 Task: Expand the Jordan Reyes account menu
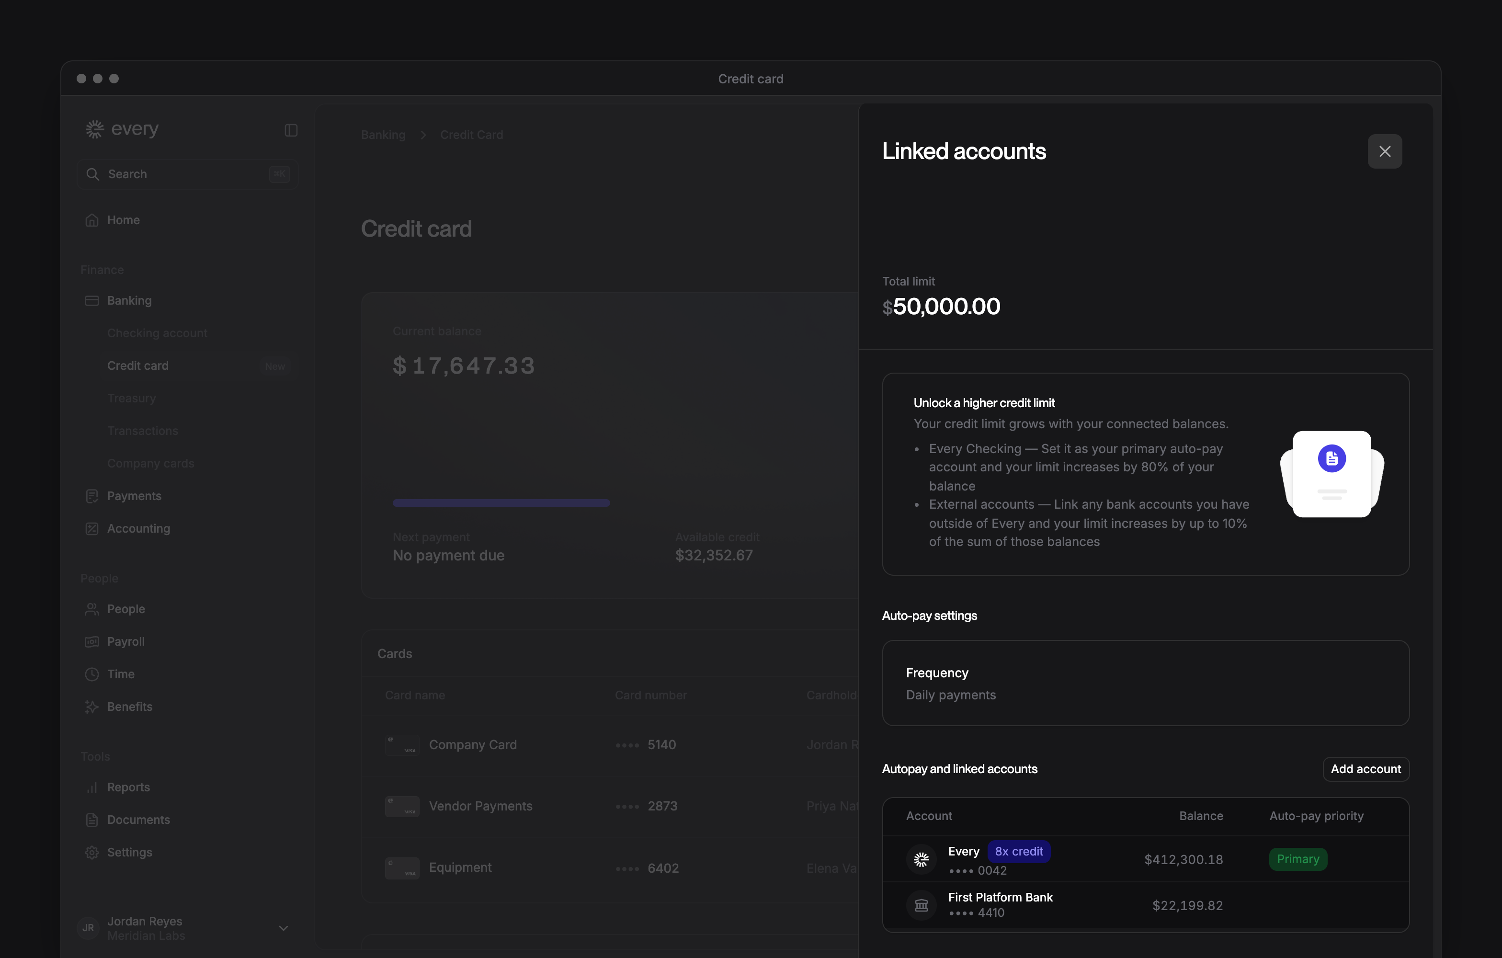283,927
